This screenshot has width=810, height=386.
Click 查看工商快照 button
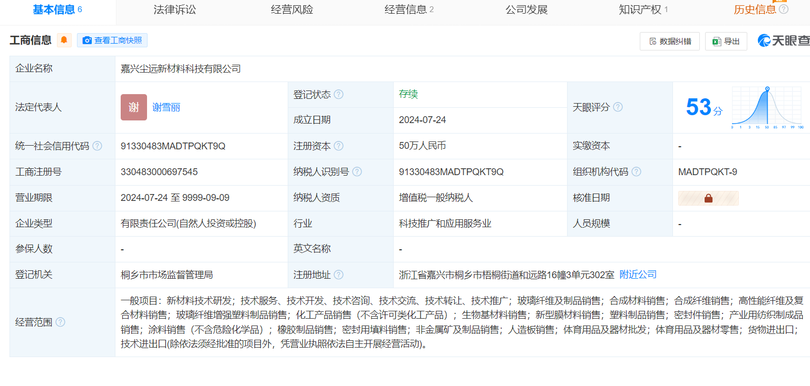tap(112, 40)
